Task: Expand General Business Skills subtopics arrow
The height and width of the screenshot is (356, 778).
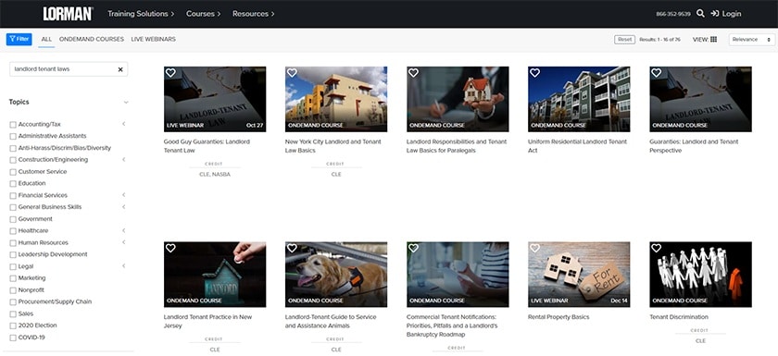Action: click(x=123, y=206)
